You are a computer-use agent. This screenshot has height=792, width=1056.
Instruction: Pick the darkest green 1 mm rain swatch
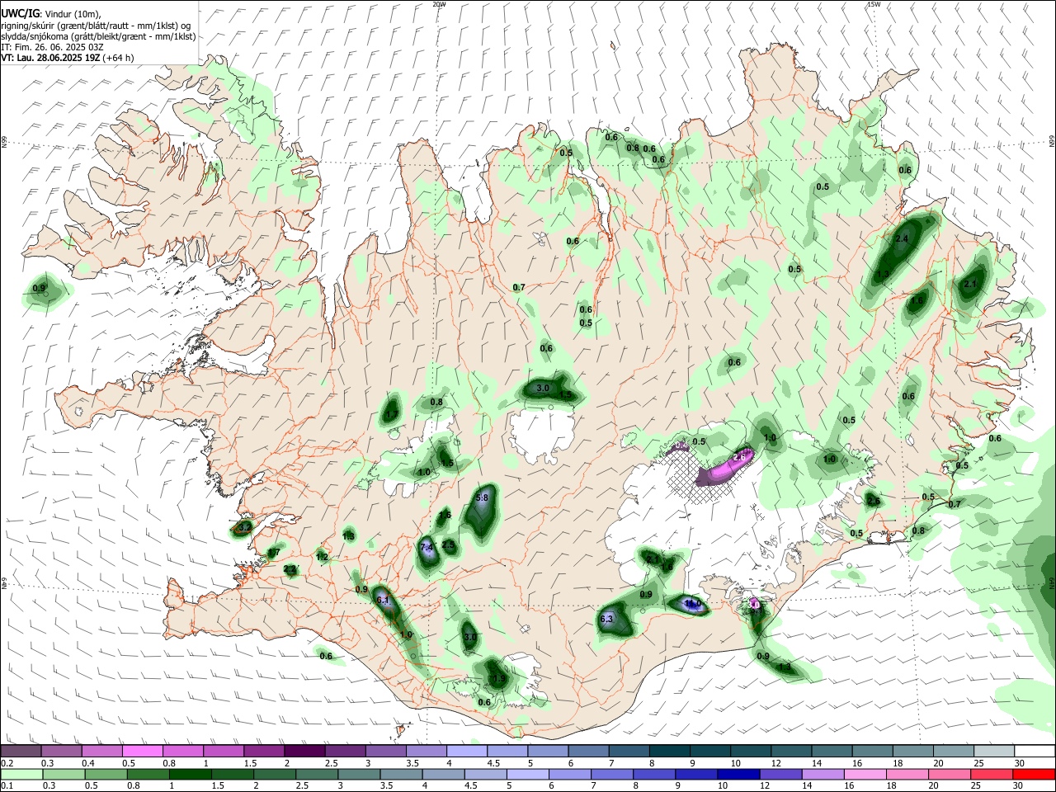click(x=190, y=774)
